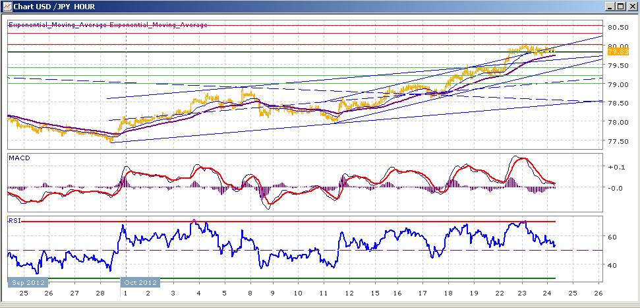
Task: Minimize the USD/JPY chart window
Action: [x=610, y=6]
